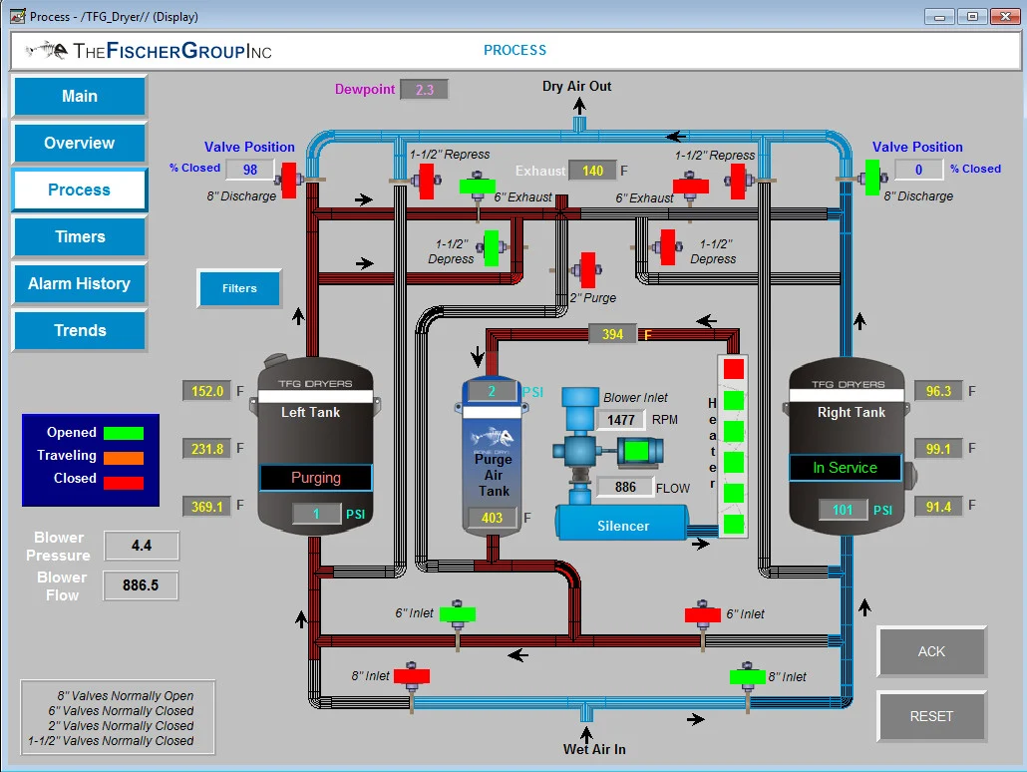
Task: Select the Process navigation button
Action: click(x=79, y=190)
